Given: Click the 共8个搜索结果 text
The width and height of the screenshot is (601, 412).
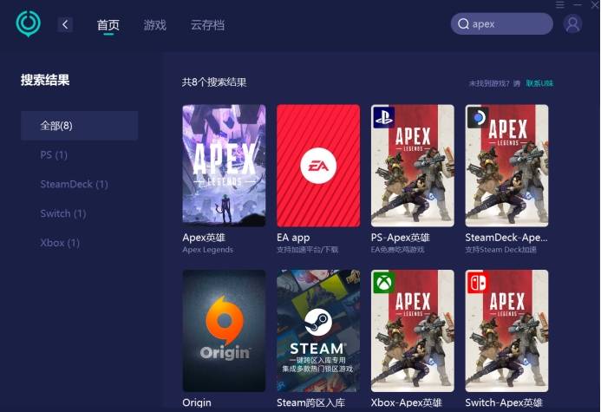Looking at the screenshot, I should pyautogui.click(x=214, y=82).
